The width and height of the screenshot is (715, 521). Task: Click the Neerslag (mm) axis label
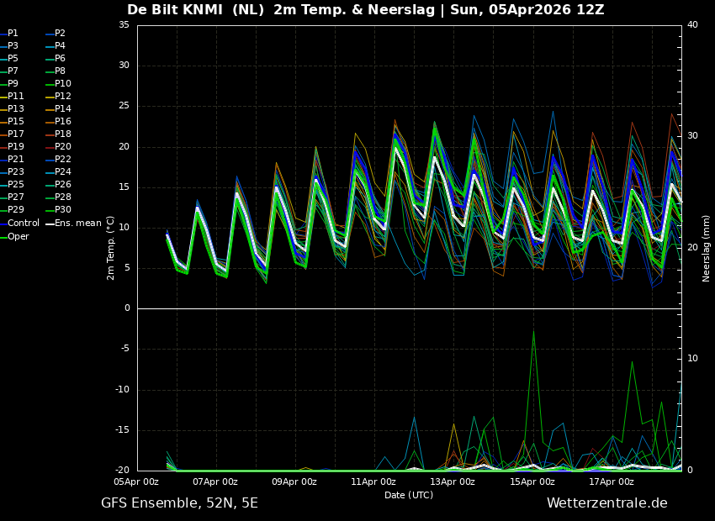coord(707,247)
